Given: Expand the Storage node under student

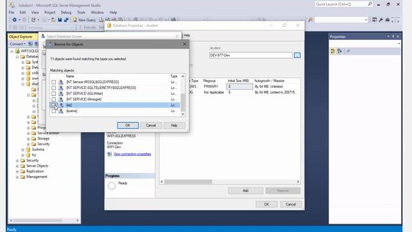Looking at the screenshot, I should 28,139.
